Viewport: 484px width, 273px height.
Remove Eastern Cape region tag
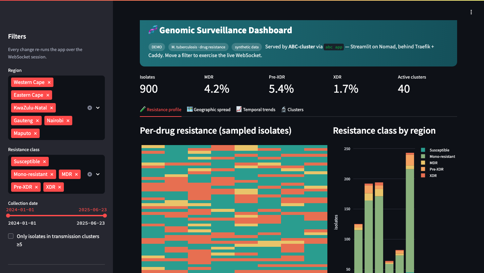(48, 95)
